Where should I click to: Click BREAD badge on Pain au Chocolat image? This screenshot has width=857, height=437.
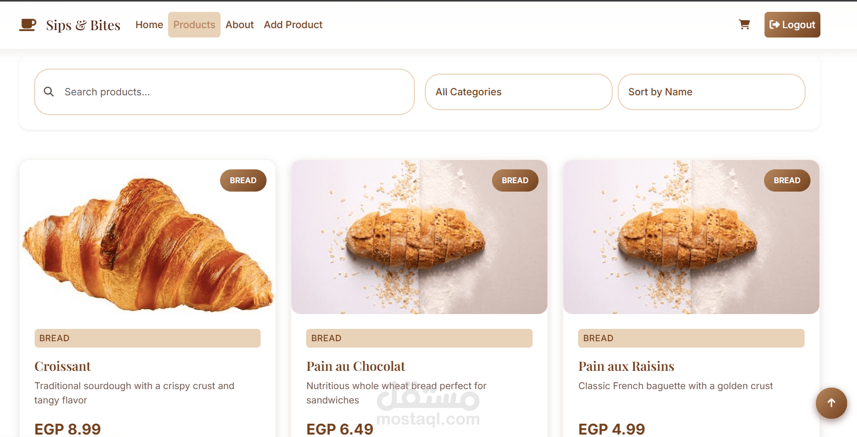click(515, 181)
